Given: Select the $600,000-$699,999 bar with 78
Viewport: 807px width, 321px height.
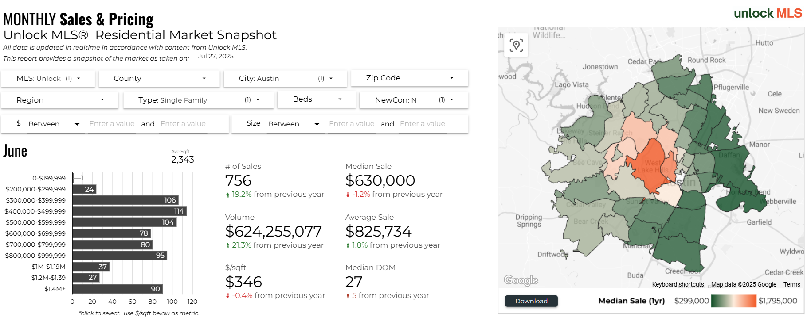Looking at the screenshot, I should [x=112, y=233].
